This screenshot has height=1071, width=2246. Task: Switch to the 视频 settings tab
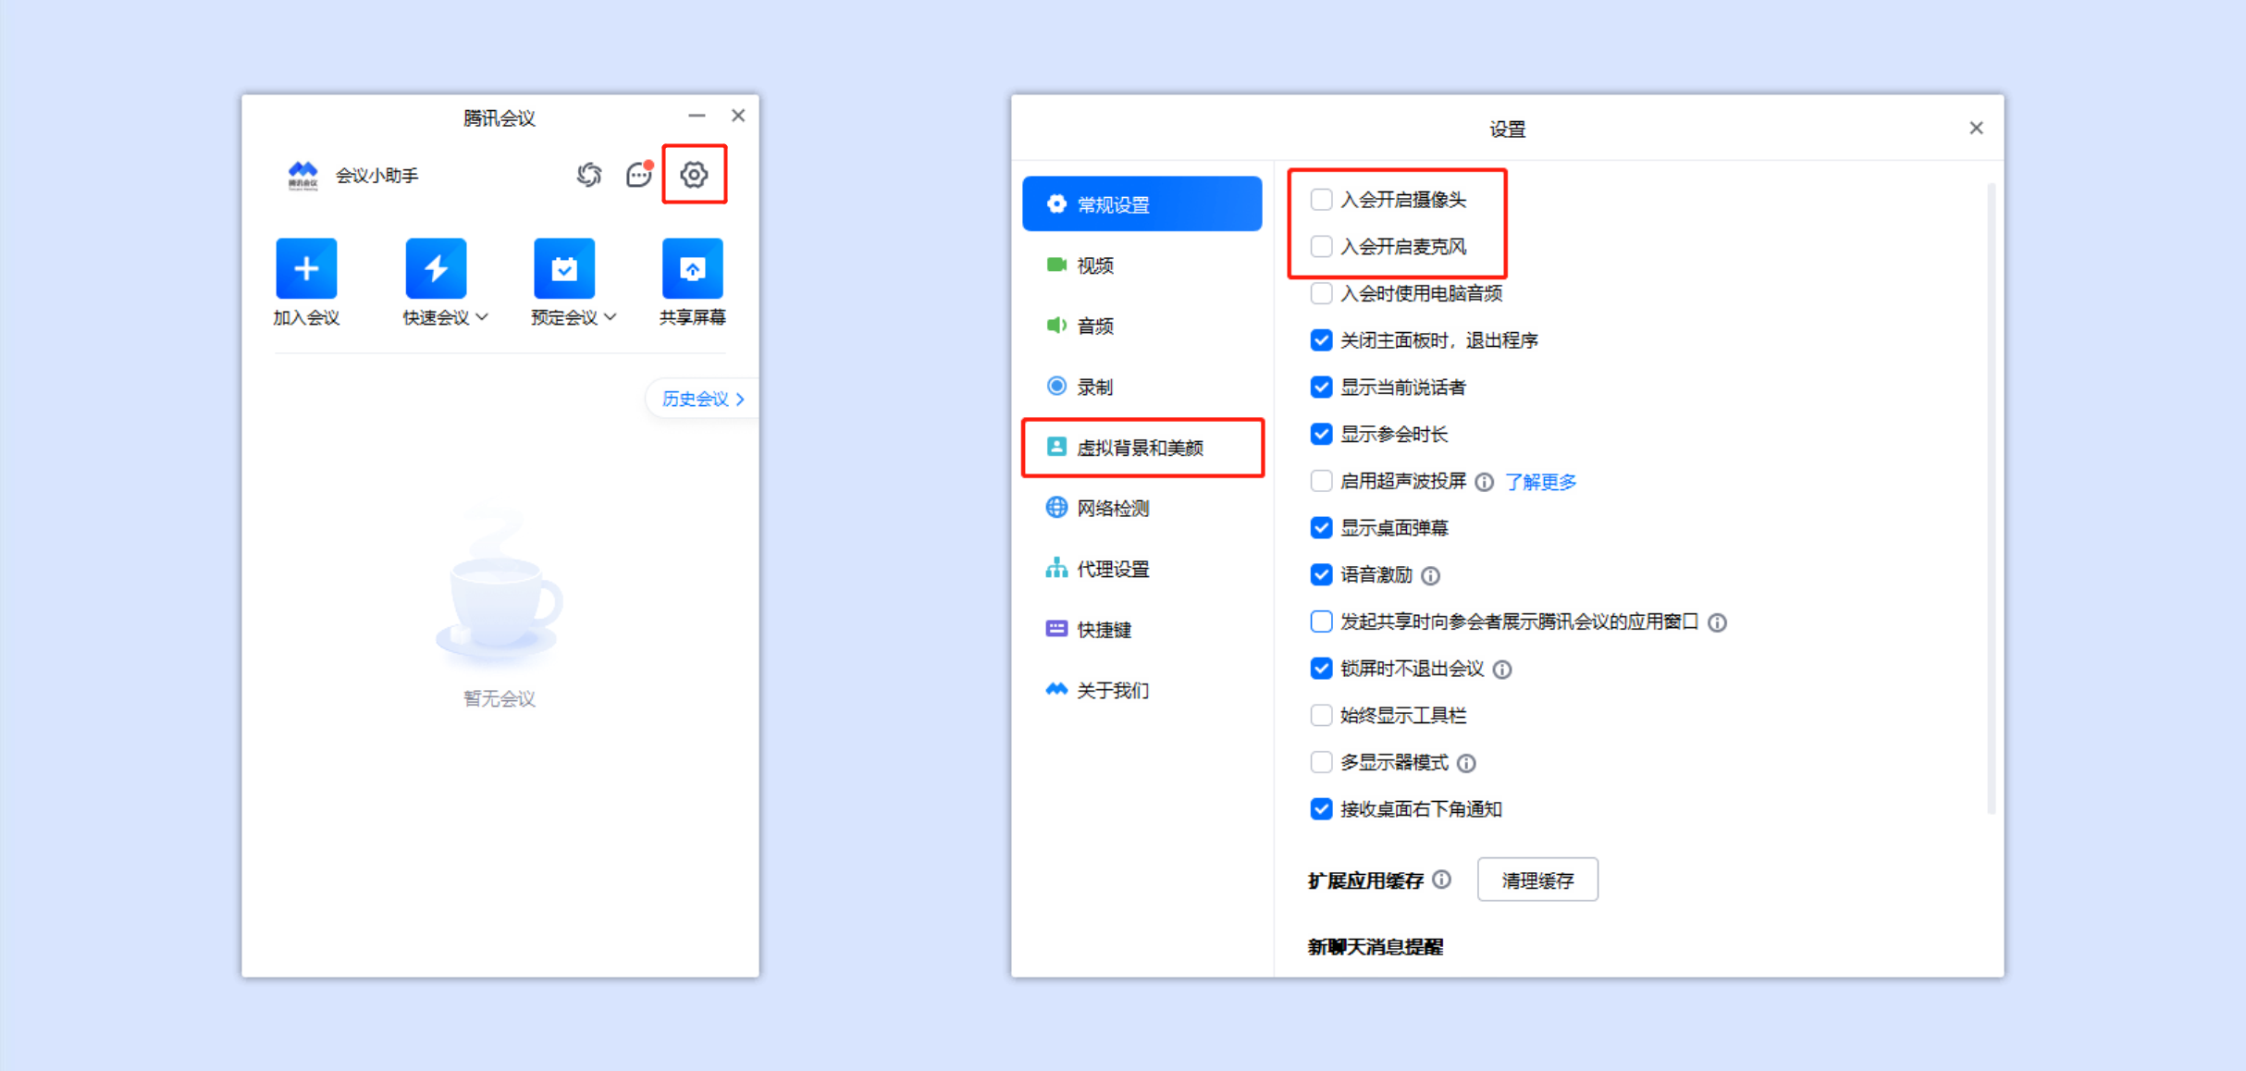(1142, 265)
